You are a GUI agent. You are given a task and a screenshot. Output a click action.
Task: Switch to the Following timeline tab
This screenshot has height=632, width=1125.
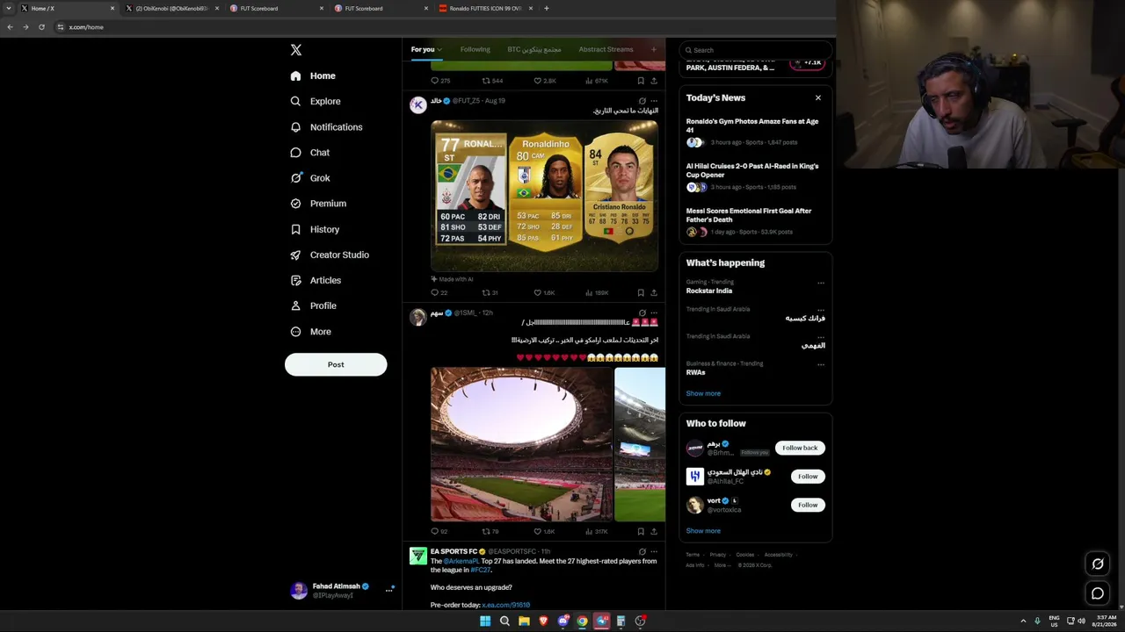point(475,50)
